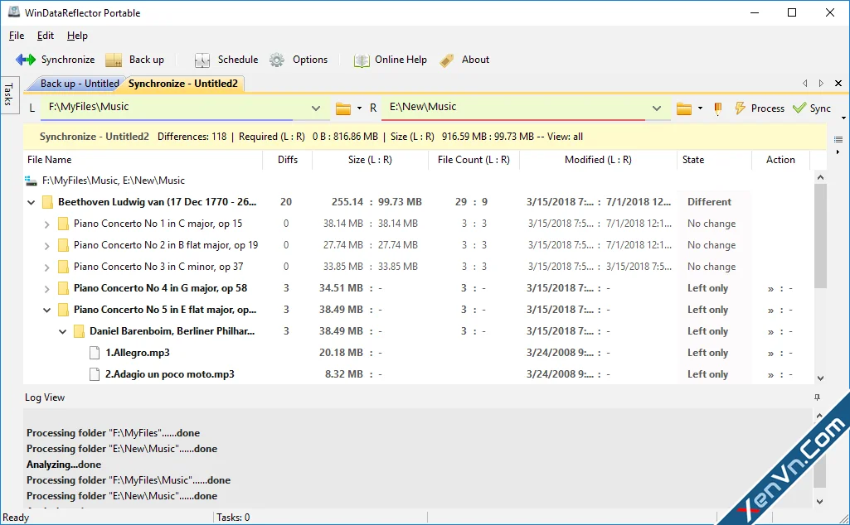This screenshot has width=850, height=525.
Task: Open the Options gear icon
Action: coord(277,60)
